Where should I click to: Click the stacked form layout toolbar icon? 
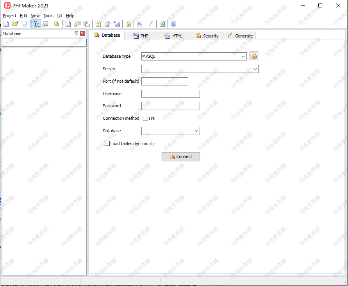pos(139,24)
